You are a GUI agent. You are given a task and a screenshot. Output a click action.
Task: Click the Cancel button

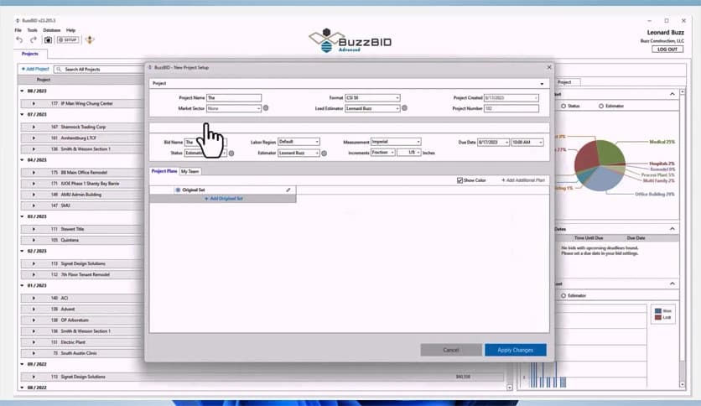pos(451,350)
